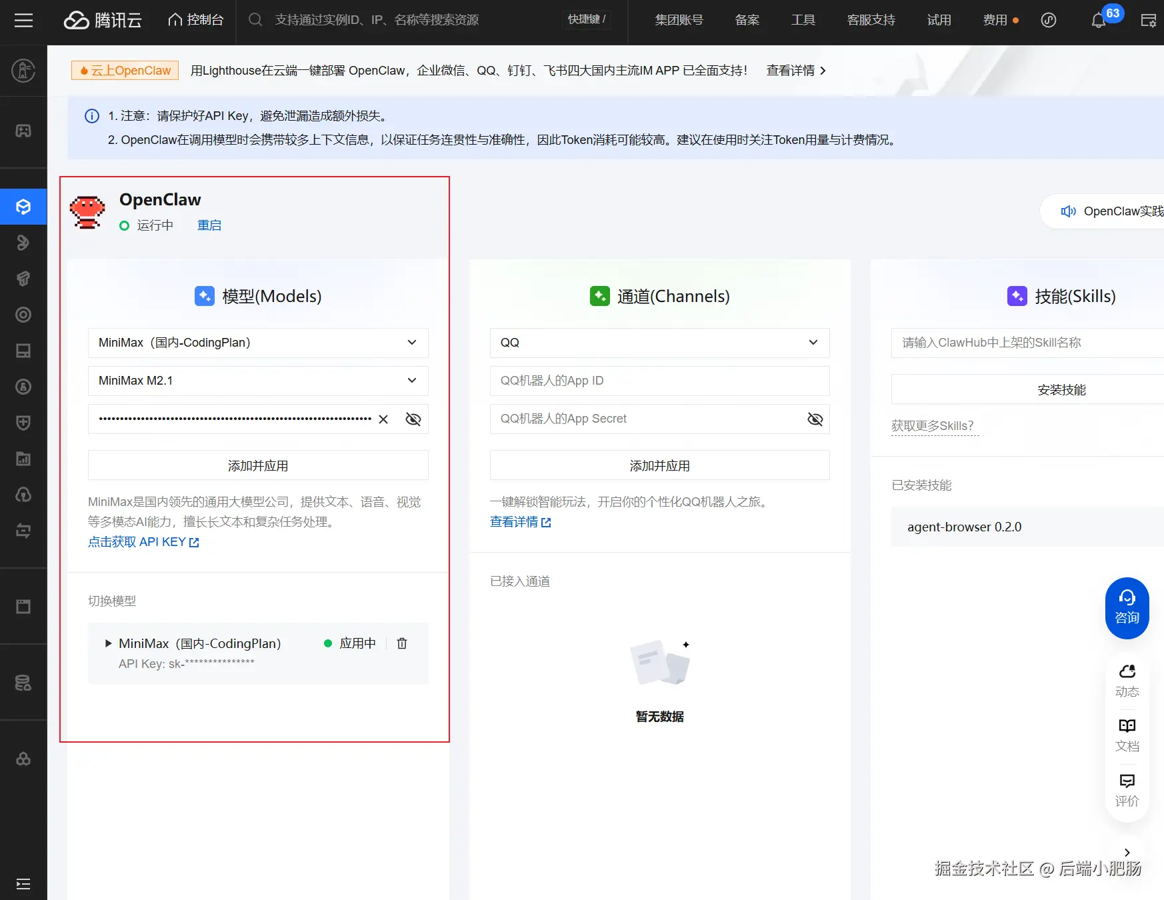Click the purple 技能(Skills) sparkle icon
The height and width of the screenshot is (900, 1164).
click(x=1017, y=296)
